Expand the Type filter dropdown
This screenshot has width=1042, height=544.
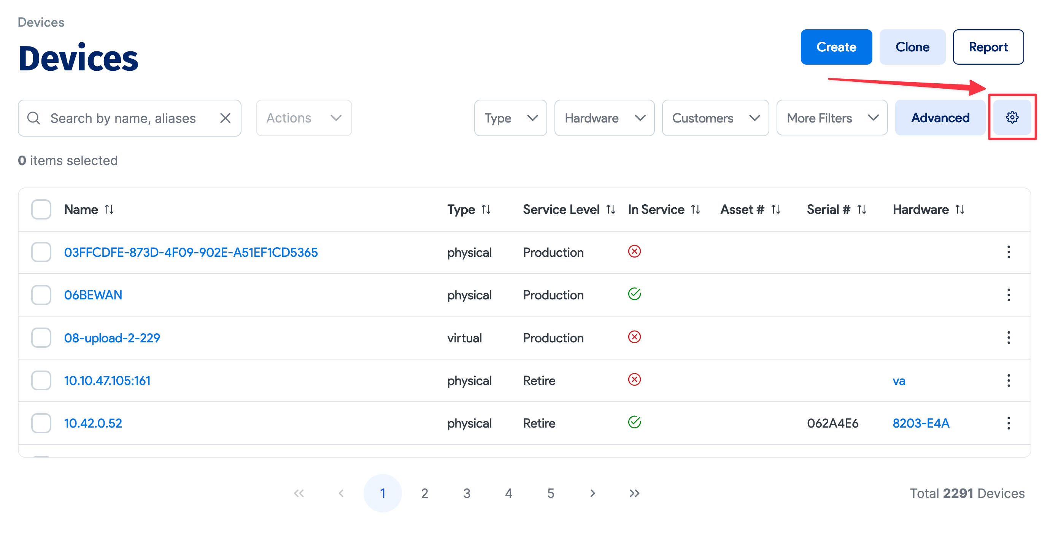pos(510,118)
